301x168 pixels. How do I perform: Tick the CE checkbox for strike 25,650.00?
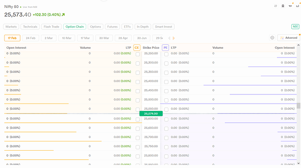138,128
